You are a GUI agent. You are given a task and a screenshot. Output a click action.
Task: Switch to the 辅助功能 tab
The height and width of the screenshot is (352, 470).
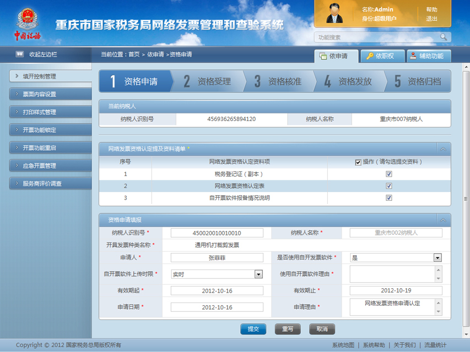tap(429, 56)
